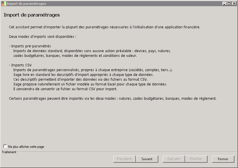This screenshot has width=238, height=168.
Task: Go to the next step with Suivant
Action: pos(147,159)
